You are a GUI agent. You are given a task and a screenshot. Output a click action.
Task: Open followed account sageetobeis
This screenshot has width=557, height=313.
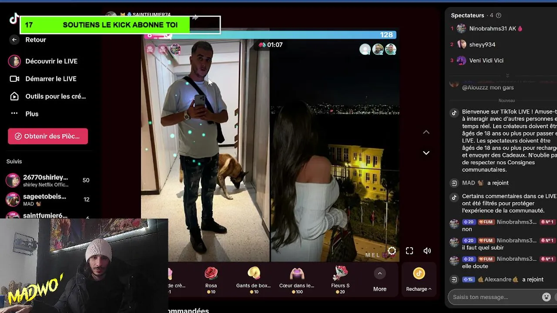(48, 200)
